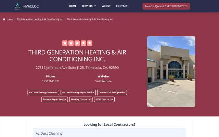Select the Heating Contractor tag
This screenshot has height=137, width=219.
coord(81,99)
